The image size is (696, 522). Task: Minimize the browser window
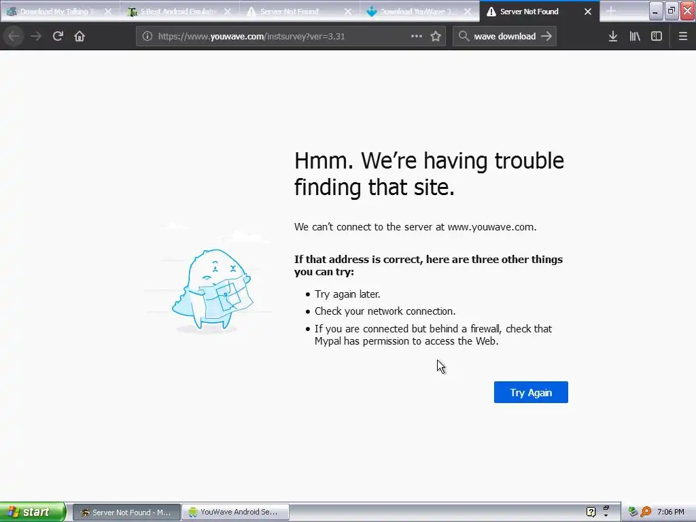(656, 11)
